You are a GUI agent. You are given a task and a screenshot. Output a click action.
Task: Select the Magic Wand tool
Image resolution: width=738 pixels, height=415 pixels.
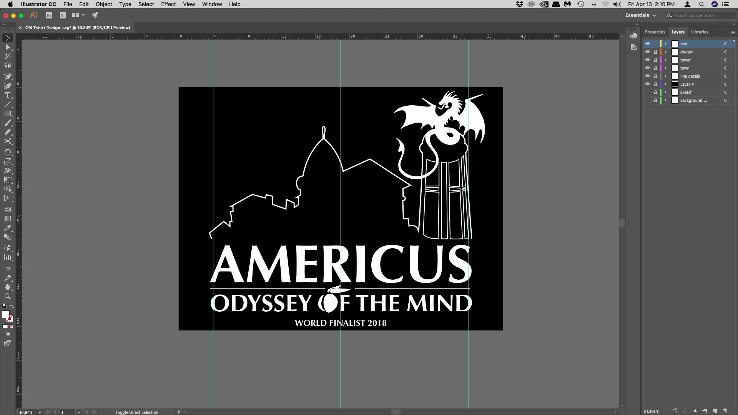coord(7,56)
